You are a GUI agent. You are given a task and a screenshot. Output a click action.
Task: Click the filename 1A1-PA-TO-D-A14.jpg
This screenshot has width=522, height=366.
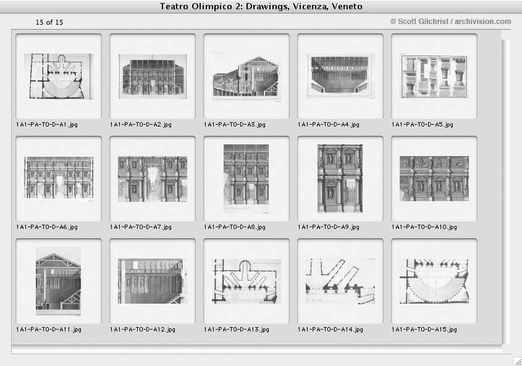click(x=330, y=330)
